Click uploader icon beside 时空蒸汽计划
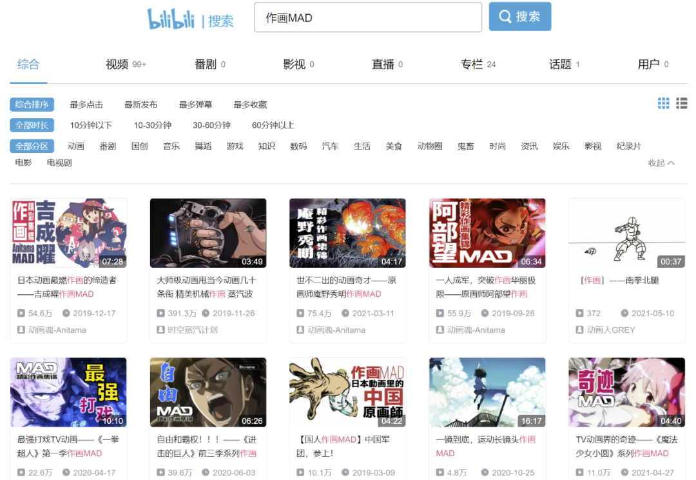 (160, 330)
